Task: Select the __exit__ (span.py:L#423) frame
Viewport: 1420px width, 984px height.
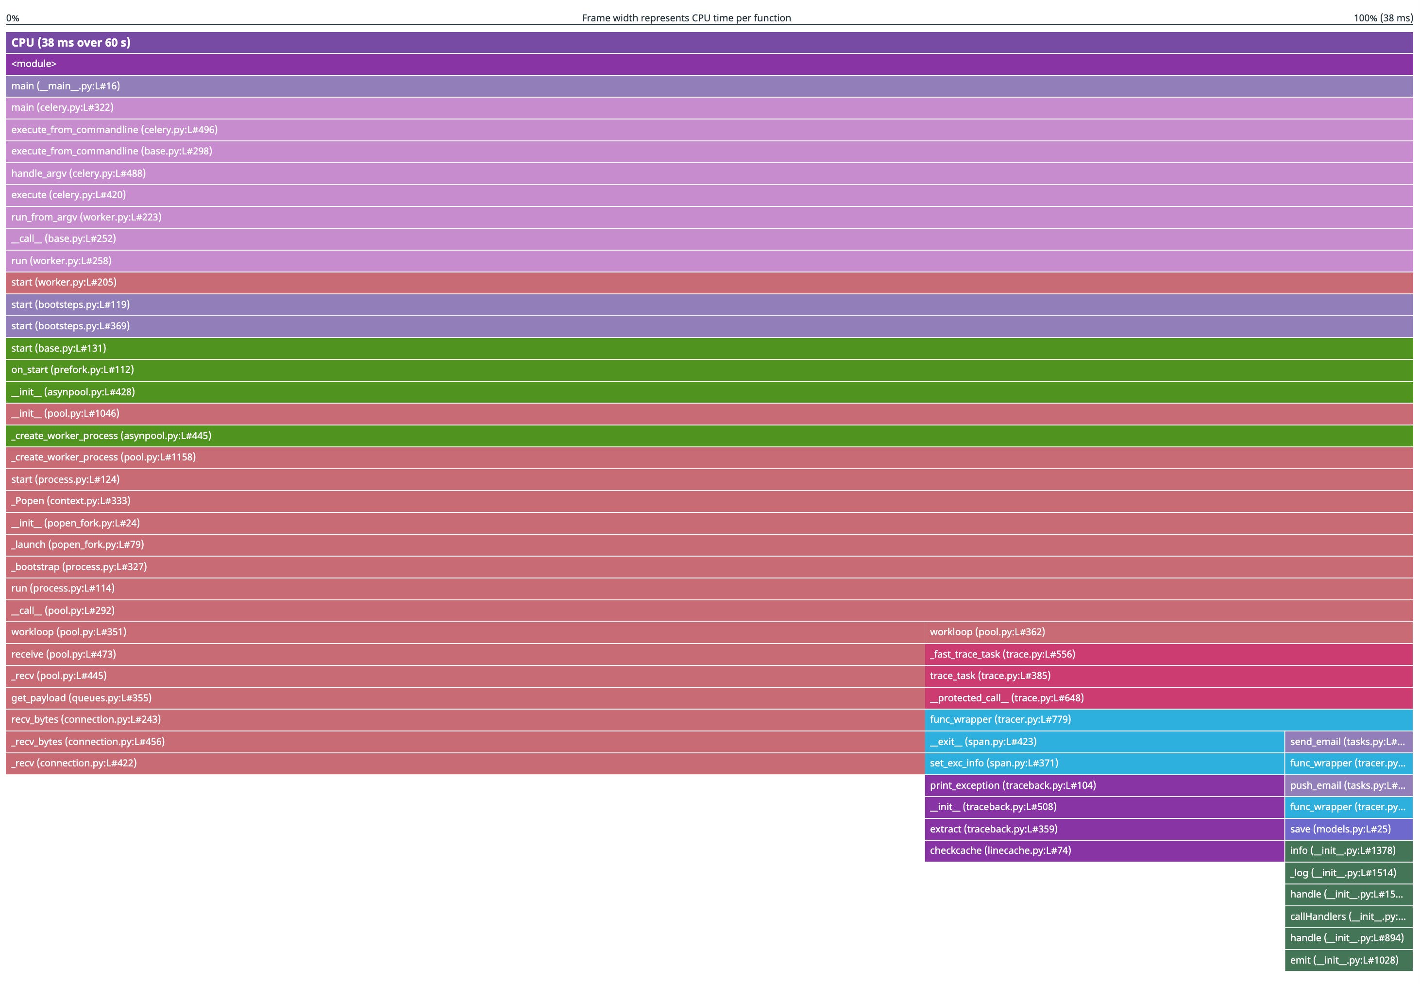Action: click(x=1104, y=742)
